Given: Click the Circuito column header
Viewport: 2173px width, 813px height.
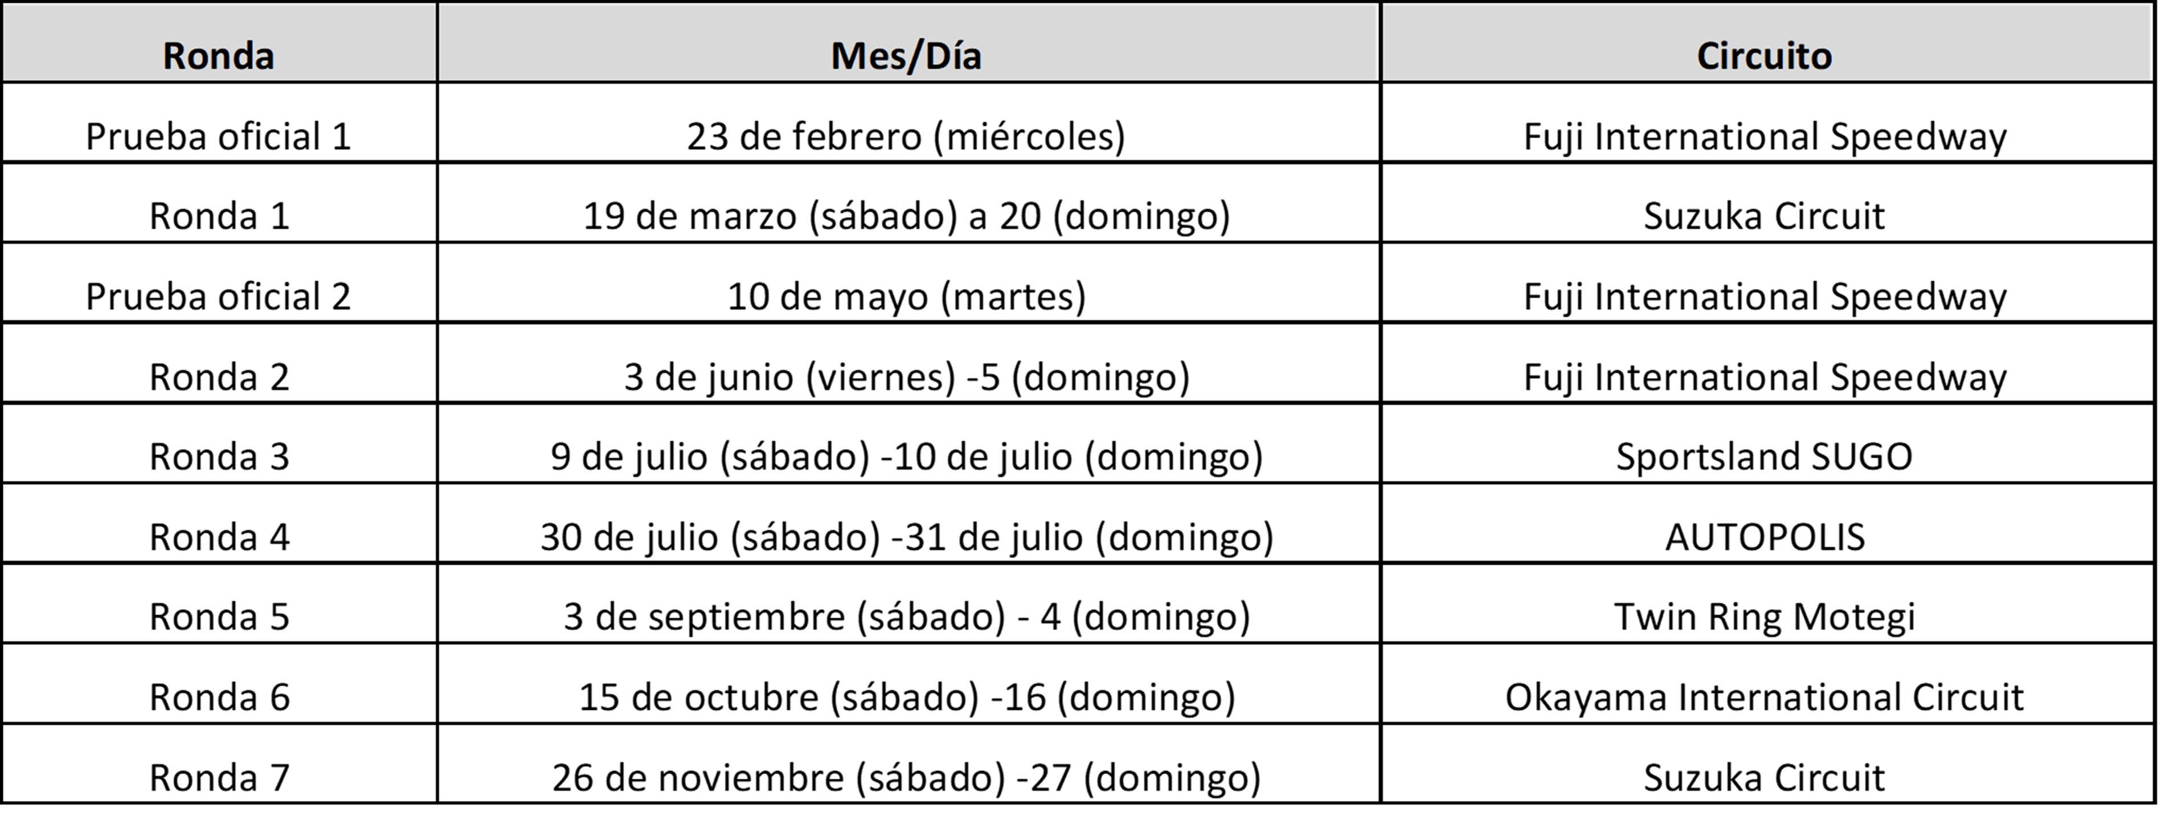Looking at the screenshot, I should click(x=1764, y=56).
